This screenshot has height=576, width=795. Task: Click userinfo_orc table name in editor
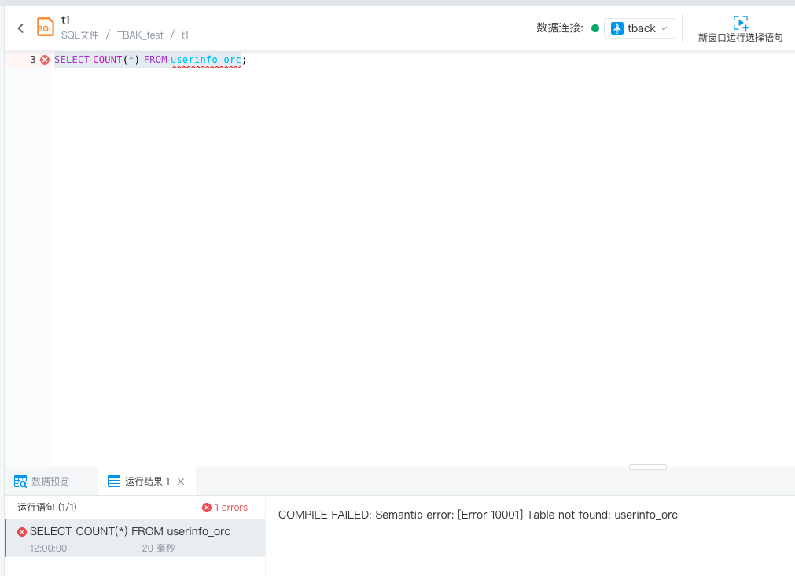pos(205,60)
